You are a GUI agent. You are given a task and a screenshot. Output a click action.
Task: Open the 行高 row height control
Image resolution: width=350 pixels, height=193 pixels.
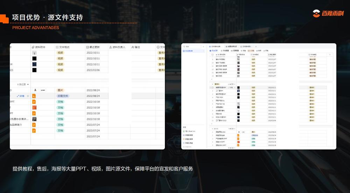coord(266,51)
